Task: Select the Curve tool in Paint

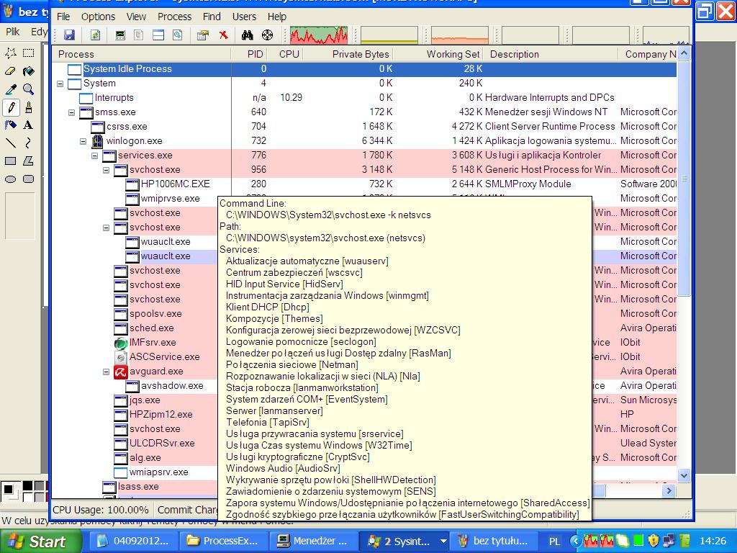Action: point(29,143)
